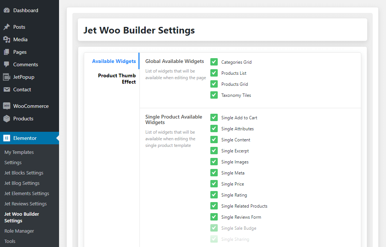This screenshot has width=386, height=247.
Task: Click the Products box icon
Action: (x=7, y=119)
